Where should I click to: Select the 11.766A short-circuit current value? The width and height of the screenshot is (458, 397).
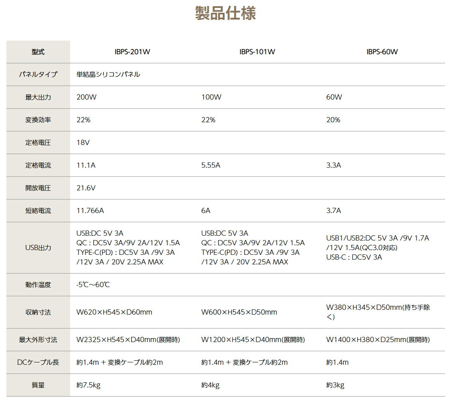90,211
